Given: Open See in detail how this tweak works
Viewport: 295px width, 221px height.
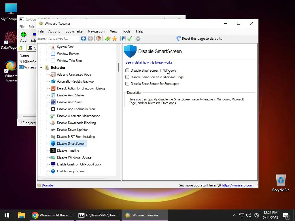Looking at the screenshot, I should click(149, 62).
